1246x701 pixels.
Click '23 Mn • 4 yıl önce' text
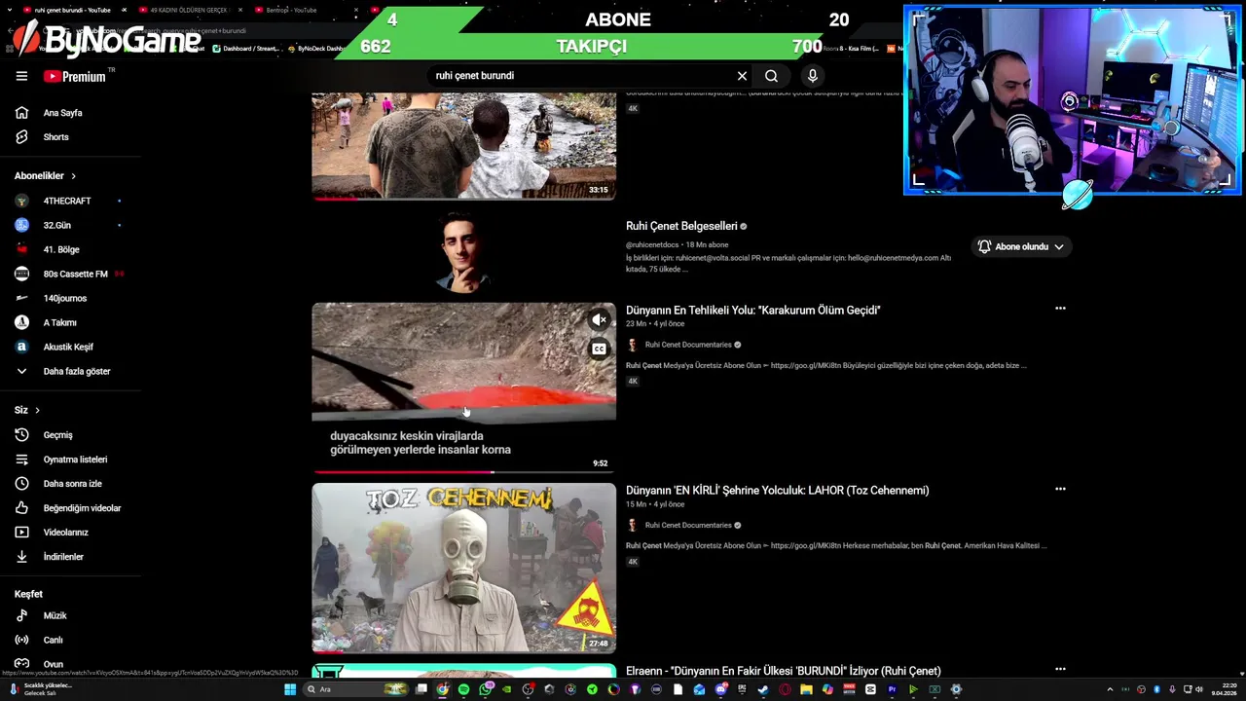click(x=655, y=323)
